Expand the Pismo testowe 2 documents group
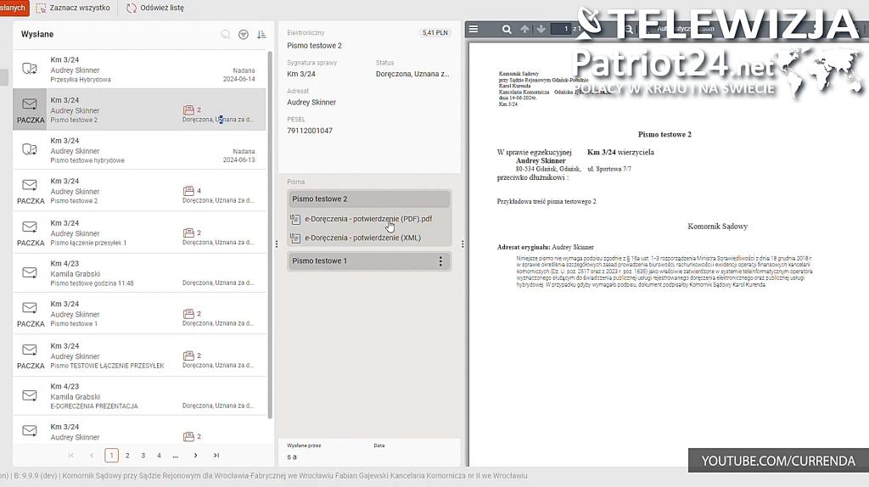 pyautogui.click(x=368, y=199)
